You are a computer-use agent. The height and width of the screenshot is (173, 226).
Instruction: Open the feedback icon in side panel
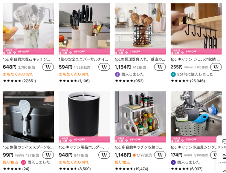click(x=224, y=156)
